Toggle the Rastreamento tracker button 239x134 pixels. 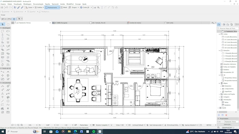(x=51, y=7)
